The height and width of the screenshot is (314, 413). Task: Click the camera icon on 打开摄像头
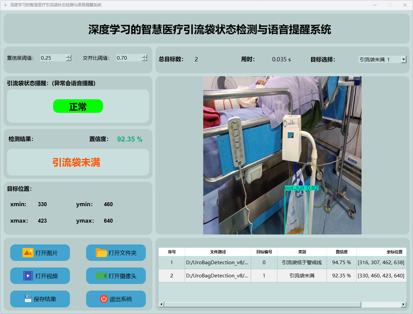click(101, 276)
